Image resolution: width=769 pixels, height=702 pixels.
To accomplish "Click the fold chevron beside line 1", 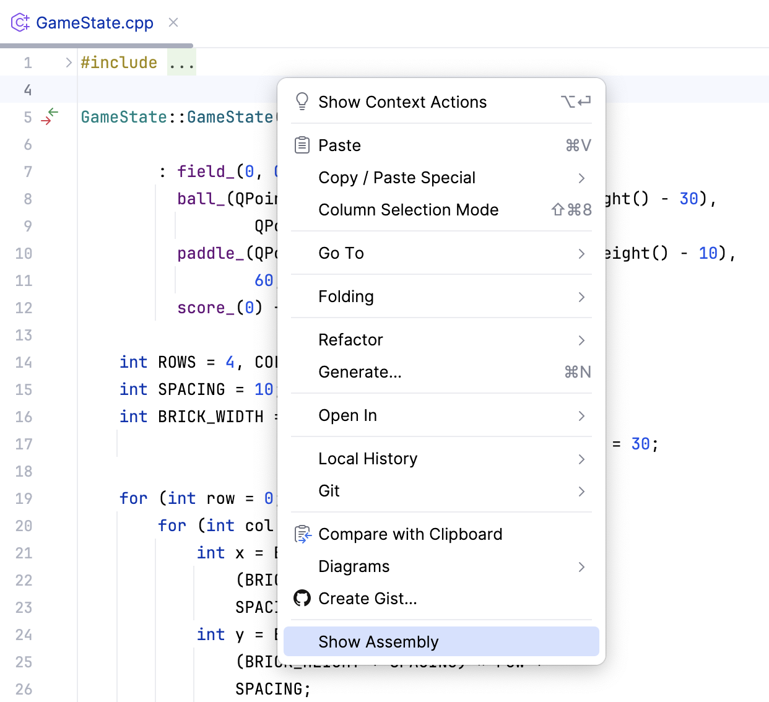I will click(67, 62).
